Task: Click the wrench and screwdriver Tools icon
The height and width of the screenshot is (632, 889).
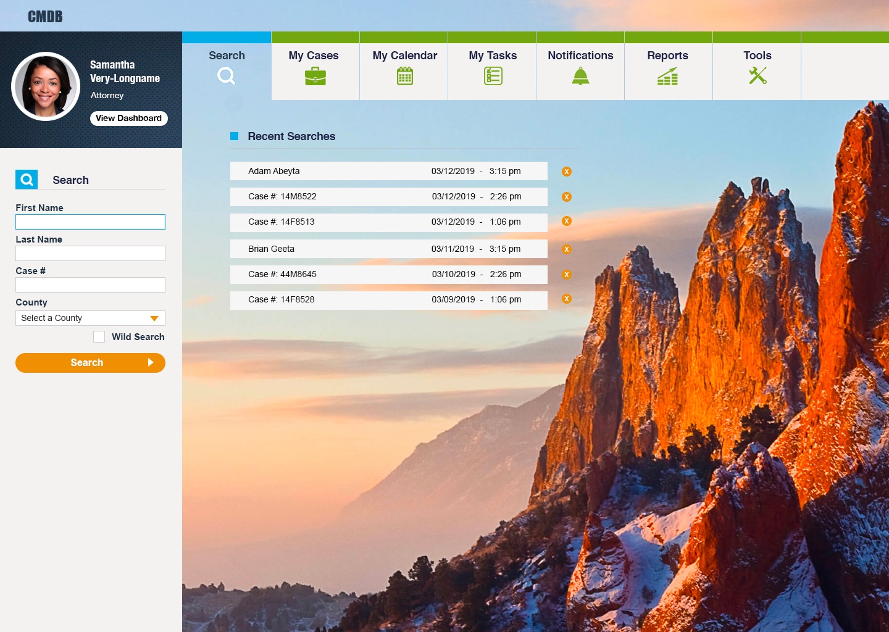Action: click(x=758, y=75)
